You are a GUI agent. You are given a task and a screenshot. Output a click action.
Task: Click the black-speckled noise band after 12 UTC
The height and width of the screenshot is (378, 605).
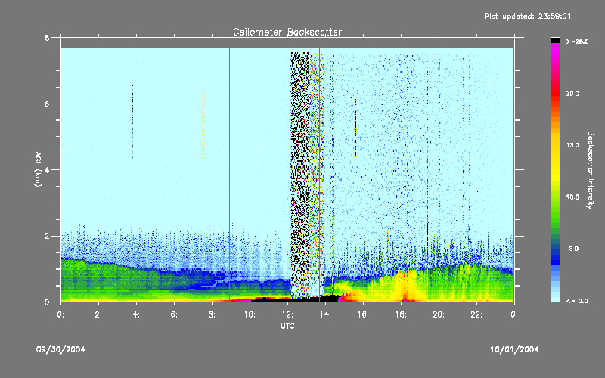point(300,174)
